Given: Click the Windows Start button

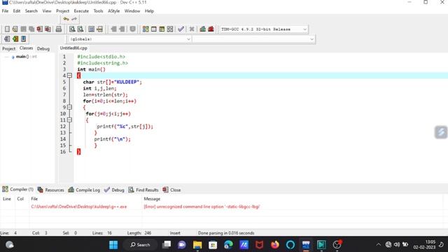Looking at the screenshot, I should coord(113,245).
